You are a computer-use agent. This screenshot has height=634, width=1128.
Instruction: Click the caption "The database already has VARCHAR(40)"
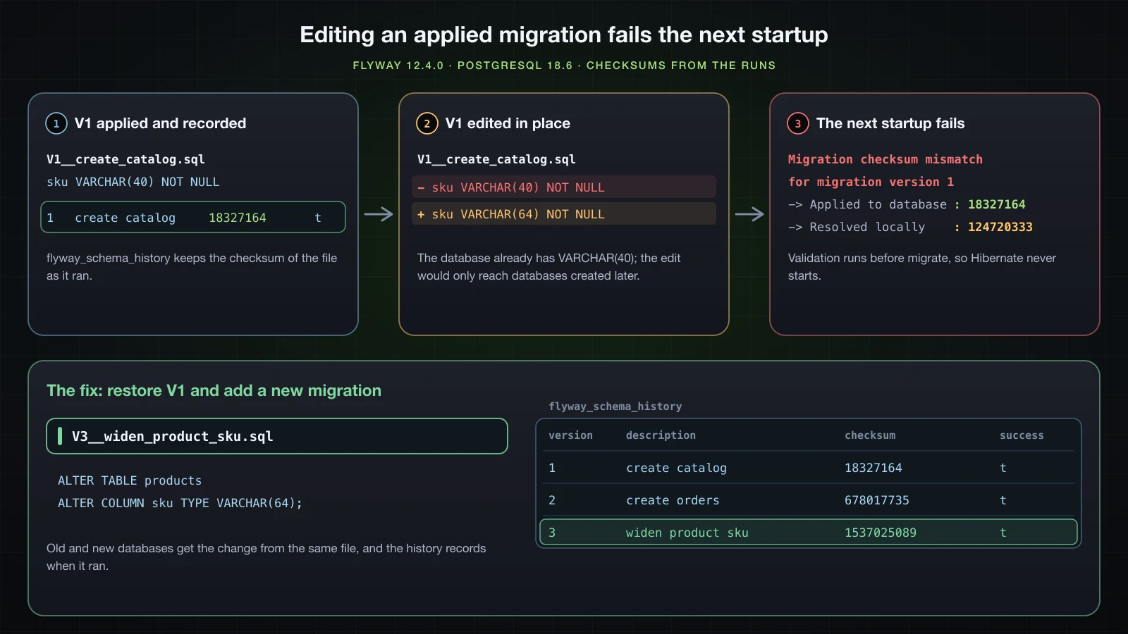pyautogui.click(x=526, y=258)
